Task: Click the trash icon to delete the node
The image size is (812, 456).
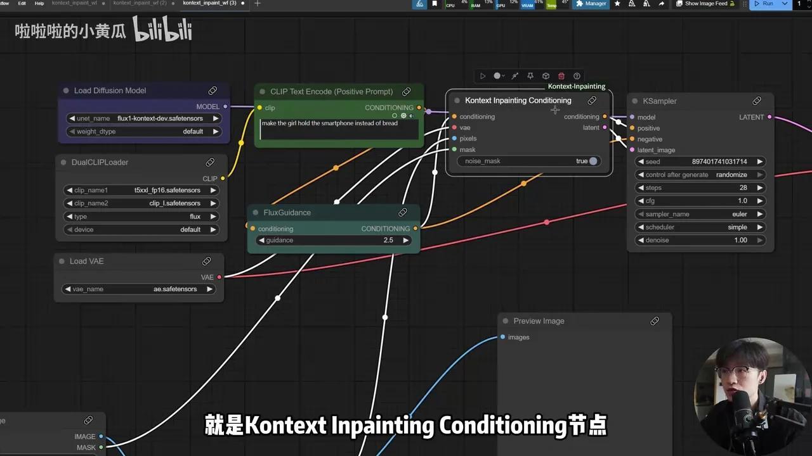Action: pos(561,76)
